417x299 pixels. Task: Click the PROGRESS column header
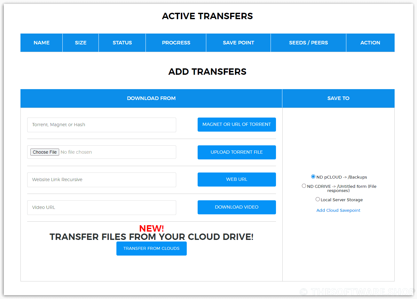coord(176,43)
